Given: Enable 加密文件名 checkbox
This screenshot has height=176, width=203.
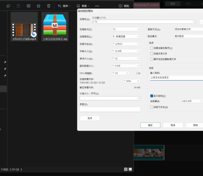Looking at the screenshot, I should pos(152,107).
